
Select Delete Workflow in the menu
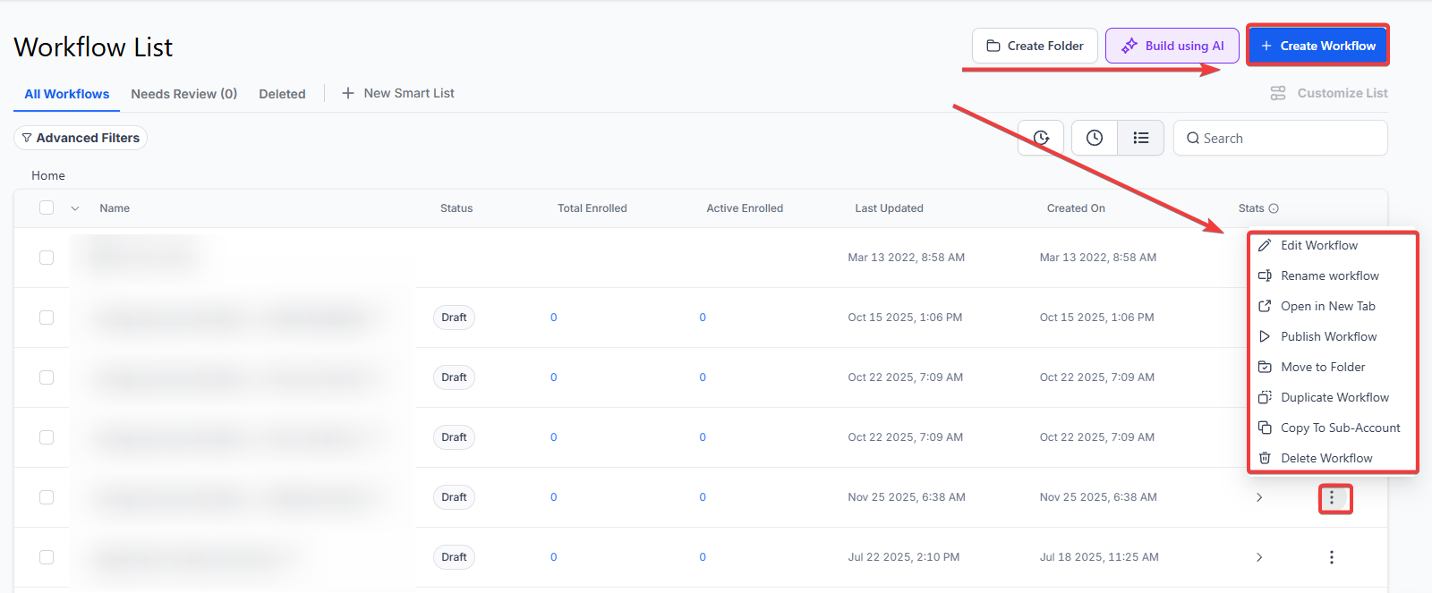pyautogui.click(x=1325, y=458)
